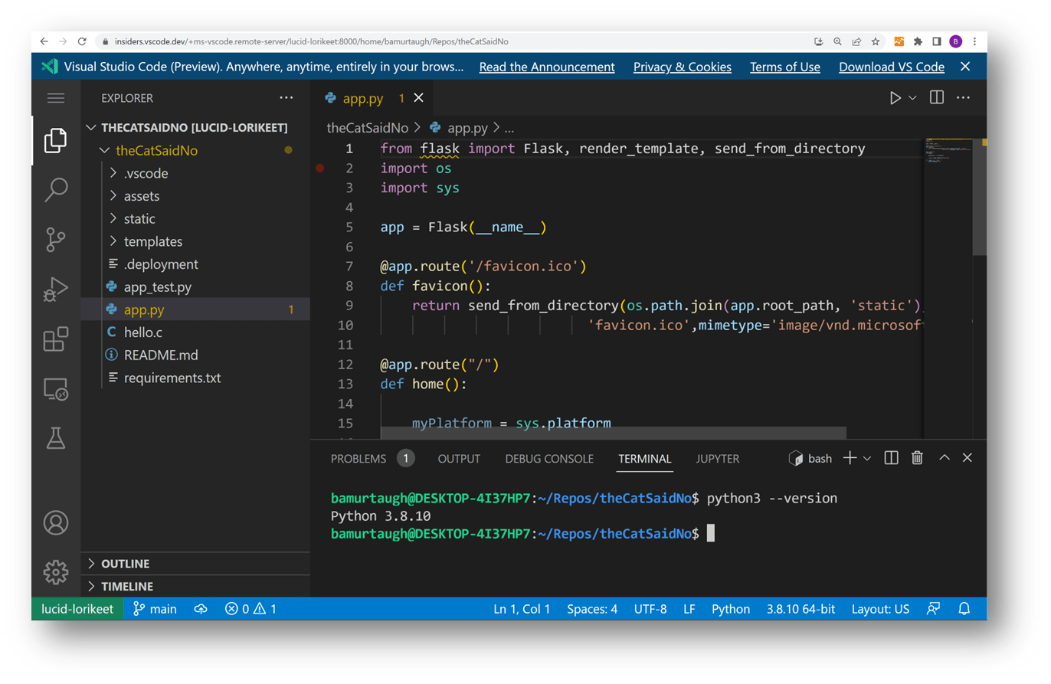Open editor more actions ellipsis
Image resolution: width=1051 pixels, height=684 pixels.
(964, 98)
